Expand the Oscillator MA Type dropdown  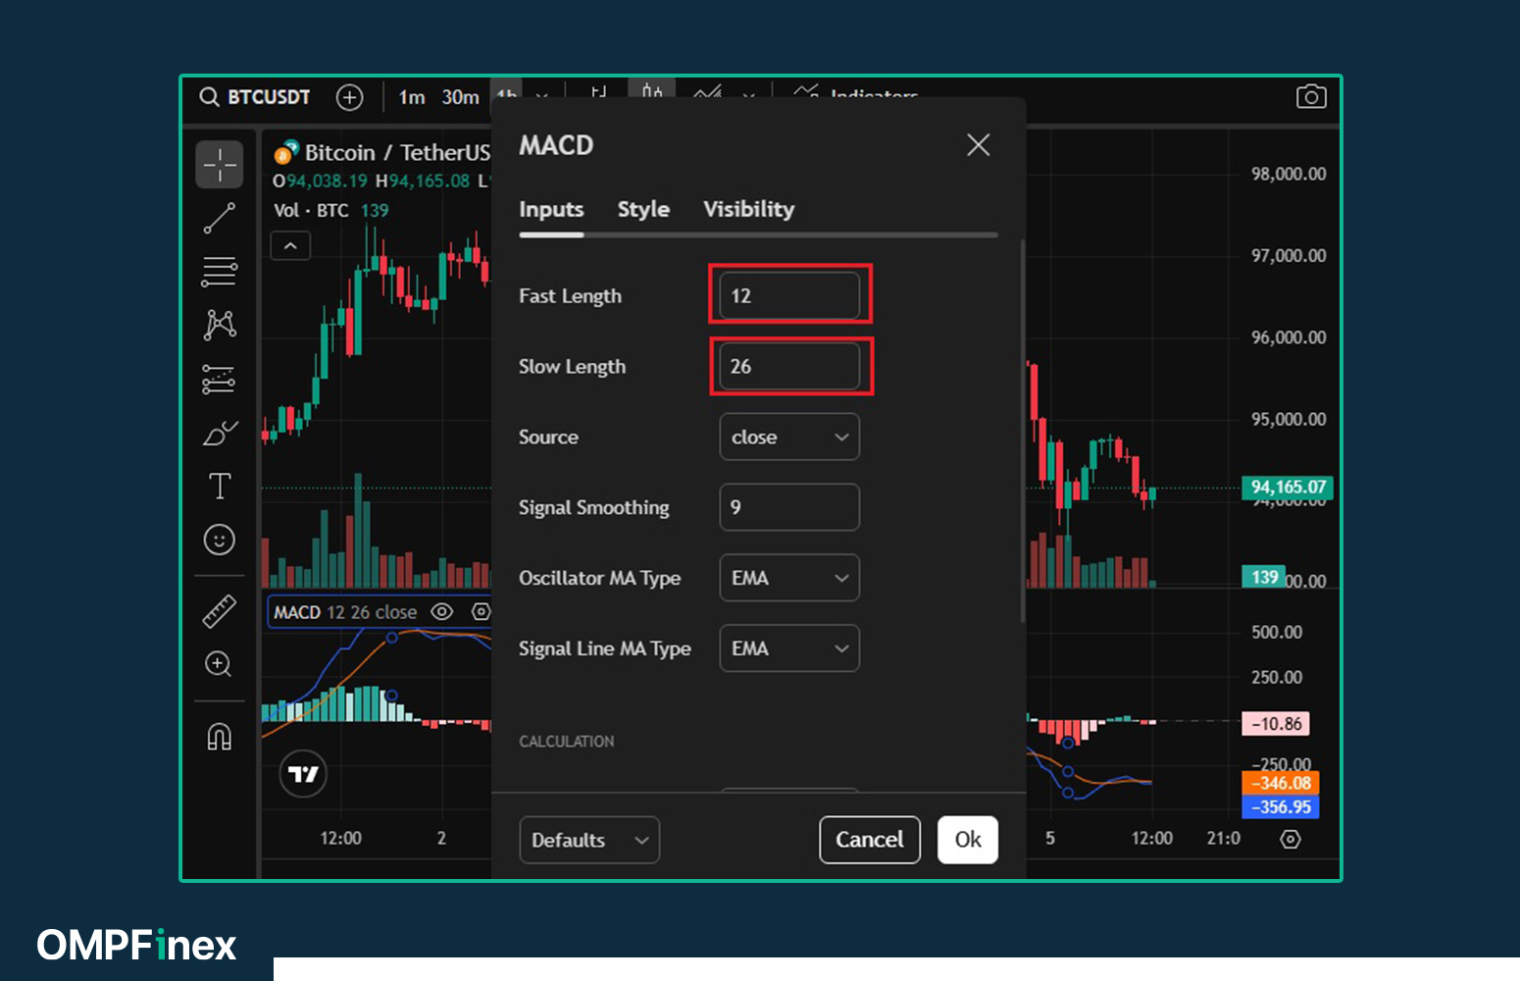(788, 579)
